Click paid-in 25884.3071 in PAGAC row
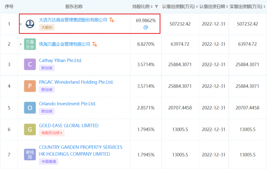 (x=248, y=86)
